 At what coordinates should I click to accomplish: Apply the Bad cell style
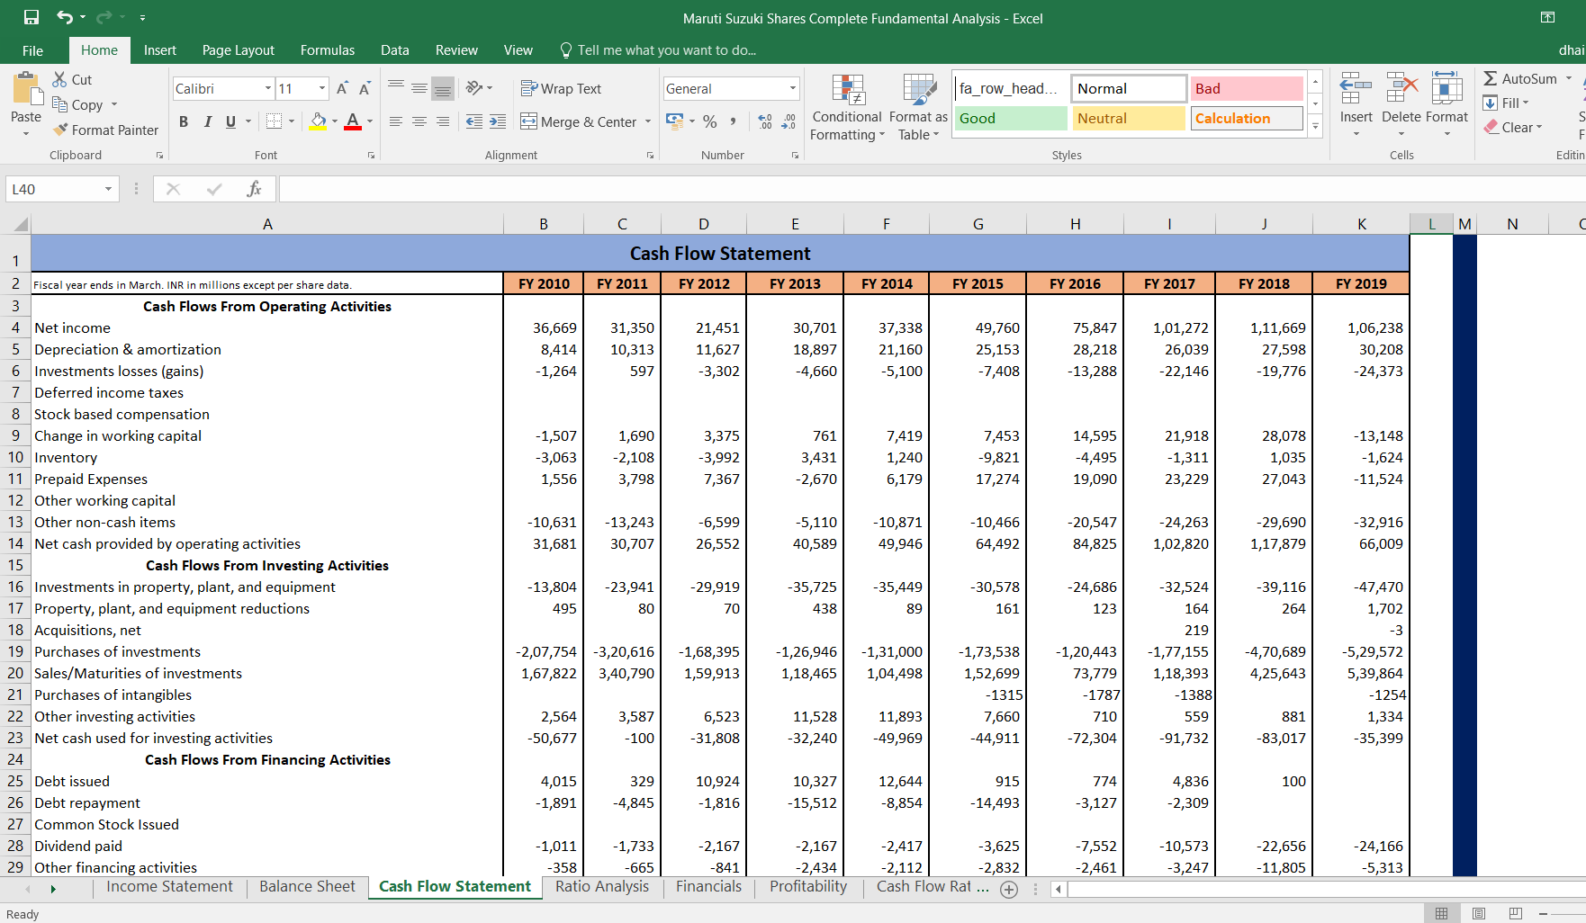coord(1247,88)
